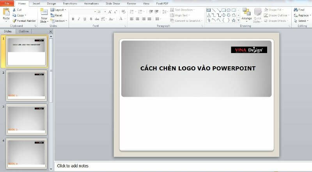Open the Shape Fill dropdown
This screenshot has width=312, height=172.
point(274,10)
